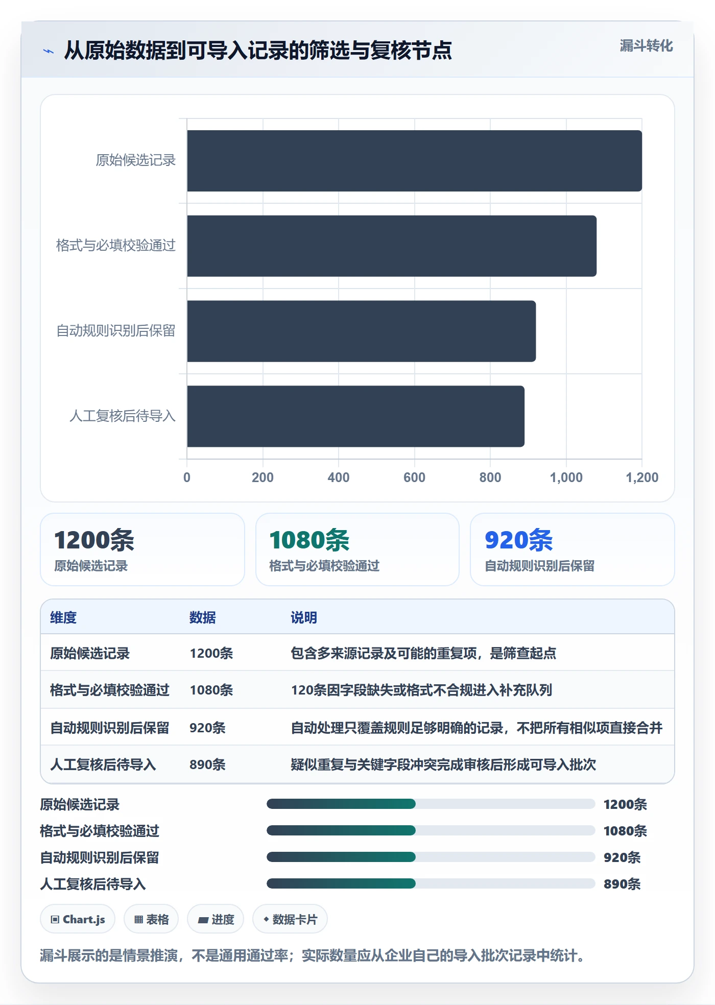The image size is (715, 1005).
Task: Click the 1200条 value beside the progress bar
Action: (625, 804)
